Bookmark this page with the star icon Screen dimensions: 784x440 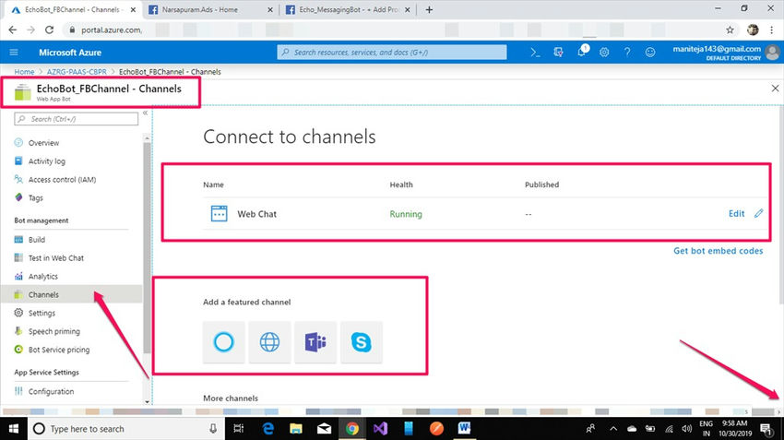(x=730, y=30)
